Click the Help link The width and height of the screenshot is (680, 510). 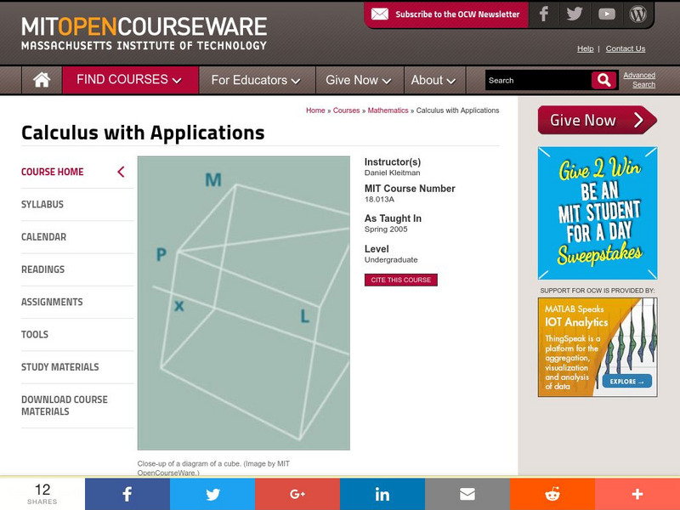[585, 48]
